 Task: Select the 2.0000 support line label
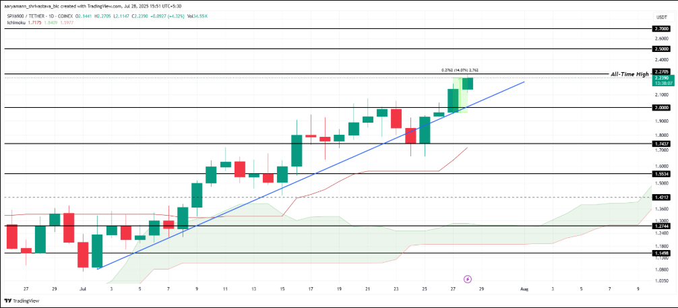tap(662, 107)
